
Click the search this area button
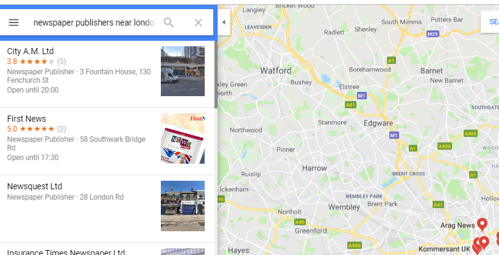pos(490,22)
